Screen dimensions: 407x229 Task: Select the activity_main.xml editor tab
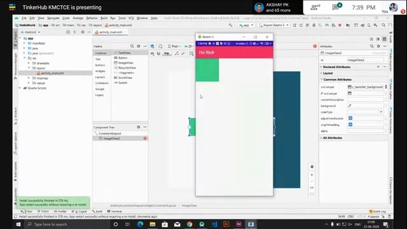point(110,32)
